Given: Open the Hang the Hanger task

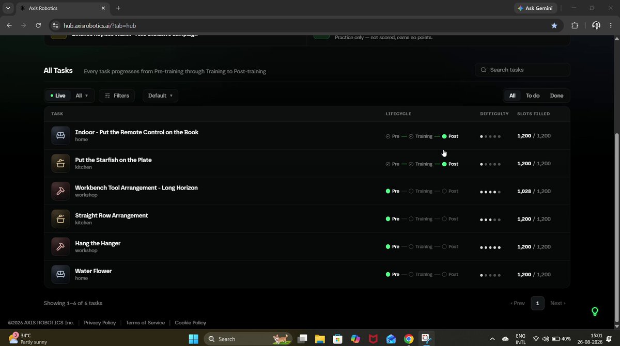Looking at the screenshot, I should coord(307,246).
